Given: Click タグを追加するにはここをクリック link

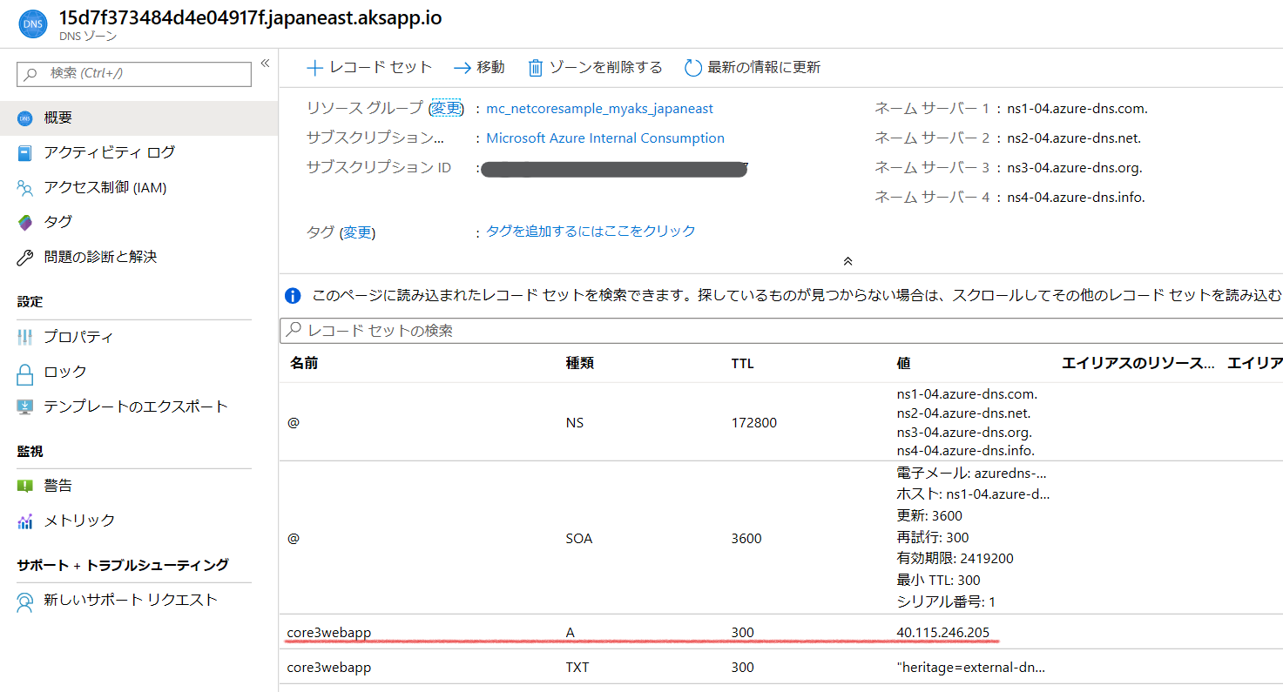Looking at the screenshot, I should 591,231.
